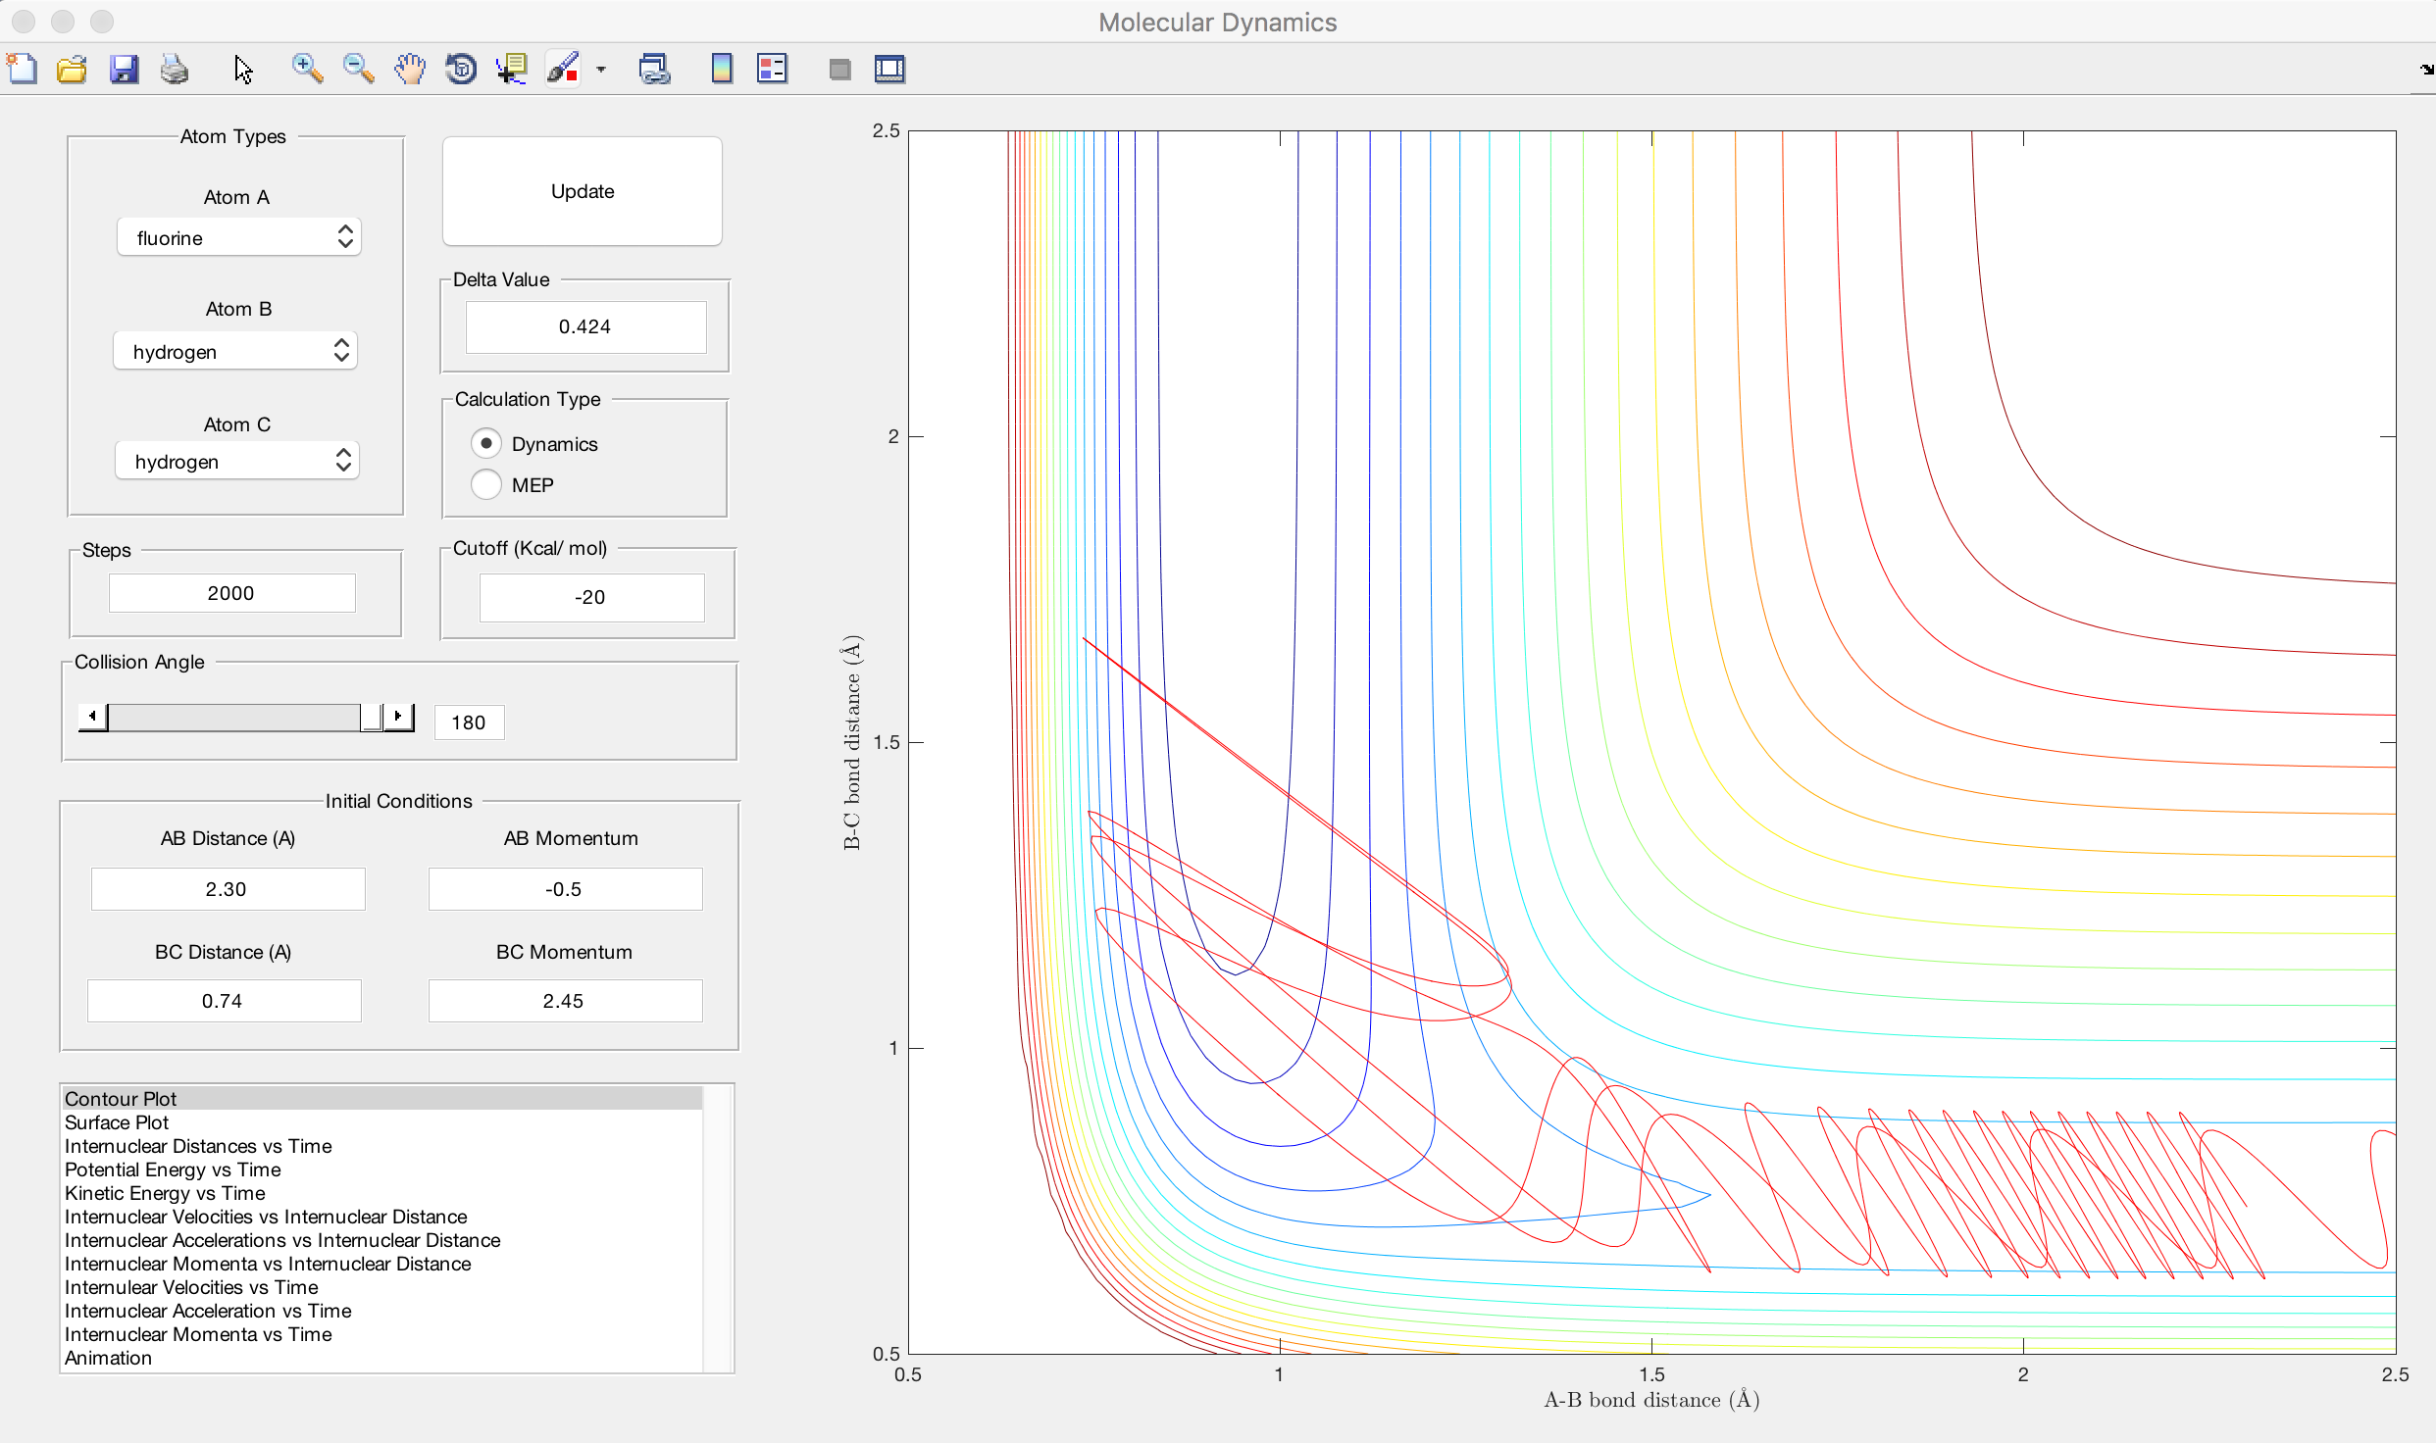2436x1443 pixels.
Task: Click the Insert Colorbar icon
Action: click(722, 69)
